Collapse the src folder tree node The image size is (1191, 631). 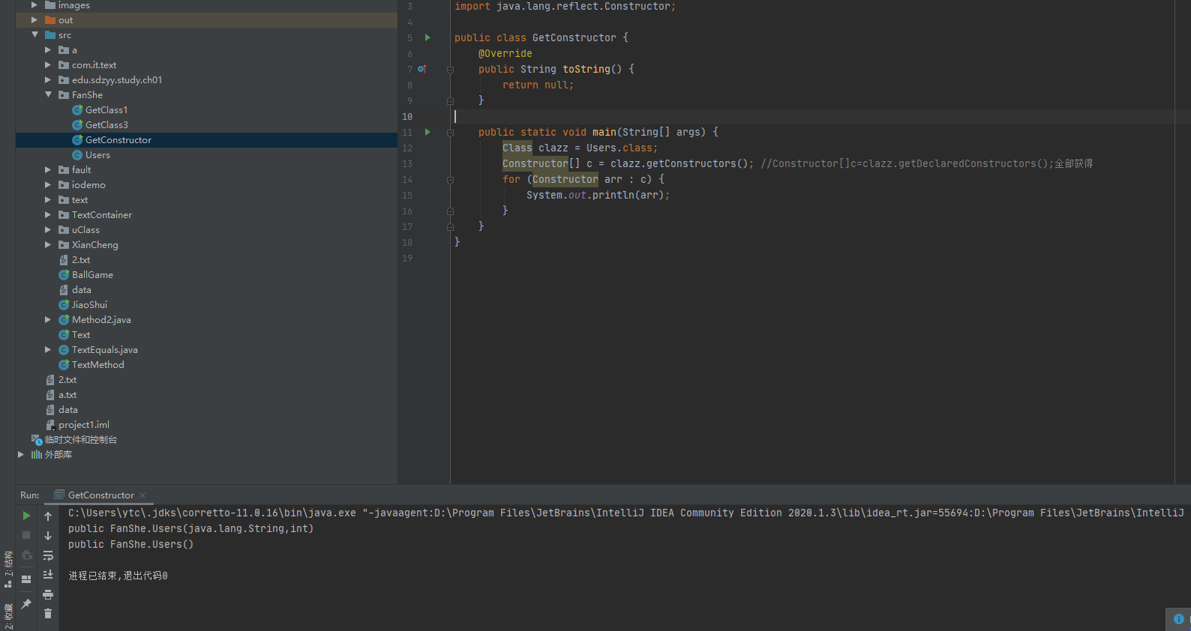pyautogui.click(x=34, y=34)
